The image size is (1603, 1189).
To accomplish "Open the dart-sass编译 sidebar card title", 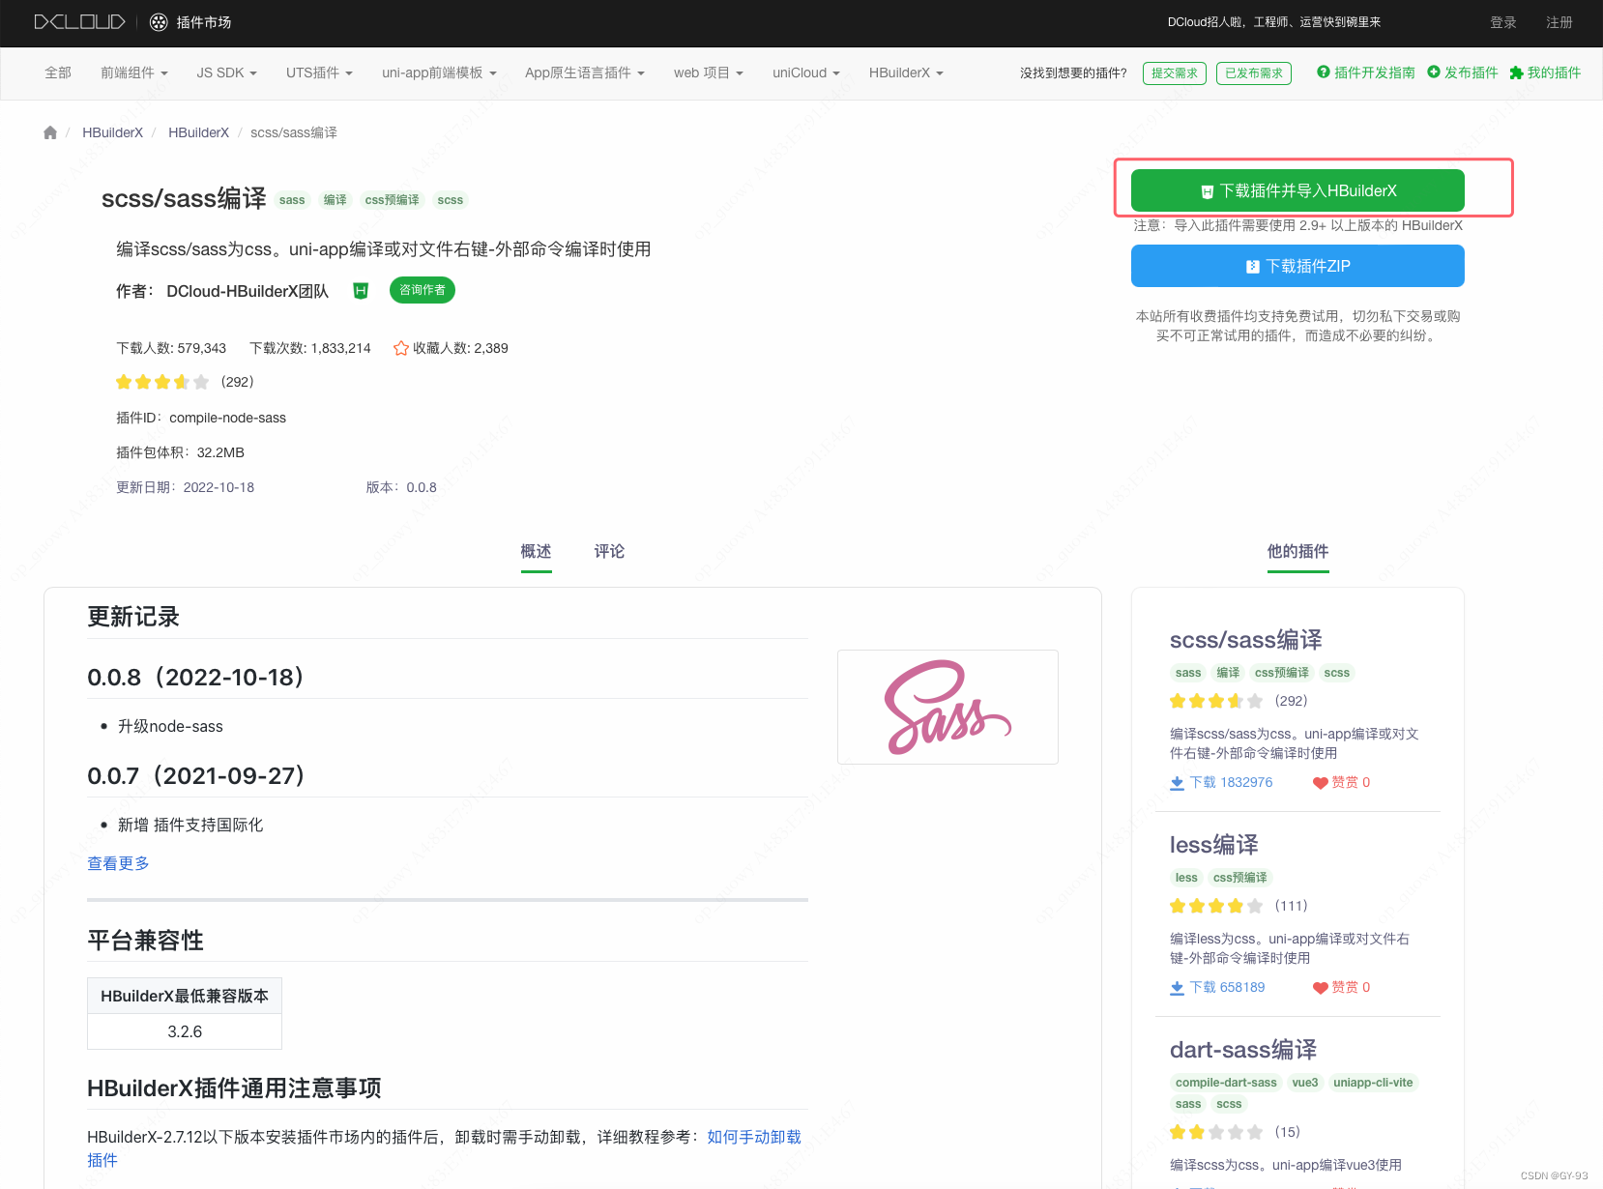I will [1243, 1050].
